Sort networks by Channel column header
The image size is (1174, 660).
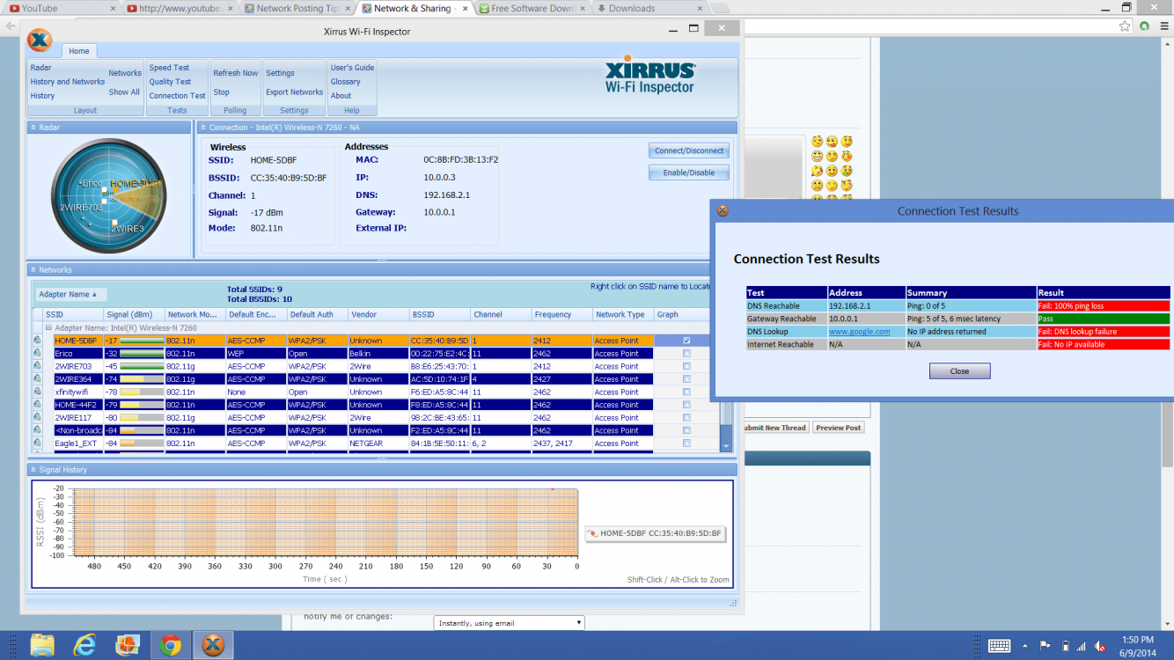click(501, 314)
